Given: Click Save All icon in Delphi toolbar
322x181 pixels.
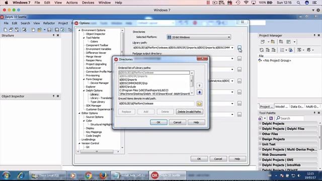Looking at the screenshot, I should click(x=57, y=30).
